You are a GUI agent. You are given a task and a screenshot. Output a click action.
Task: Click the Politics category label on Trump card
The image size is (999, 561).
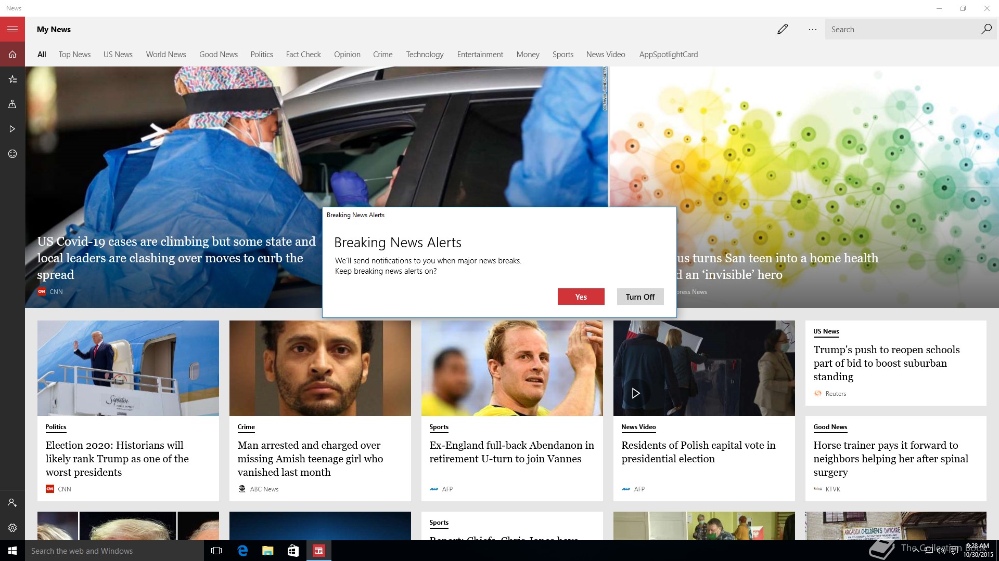pyautogui.click(x=56, y=427)
